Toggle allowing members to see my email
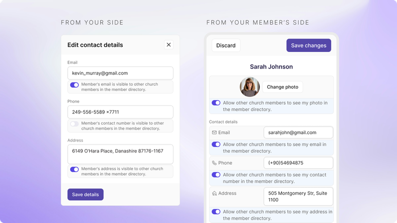 [x=216, y=144]
